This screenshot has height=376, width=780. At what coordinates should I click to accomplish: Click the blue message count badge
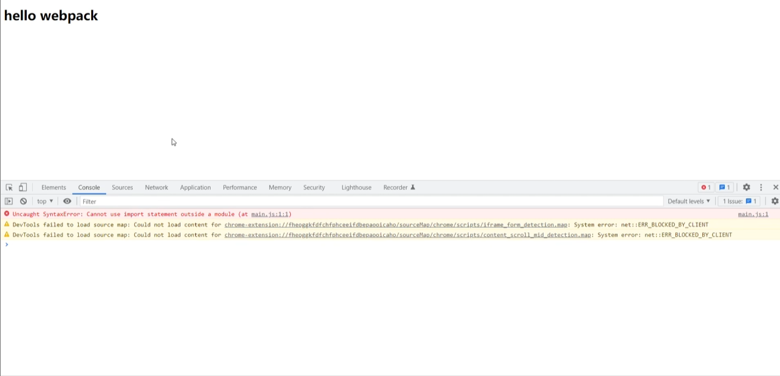point(725,188)
